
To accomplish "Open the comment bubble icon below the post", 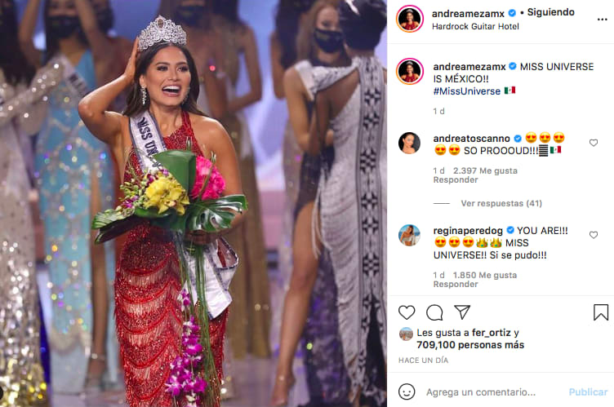I will (x=434, y=312).
